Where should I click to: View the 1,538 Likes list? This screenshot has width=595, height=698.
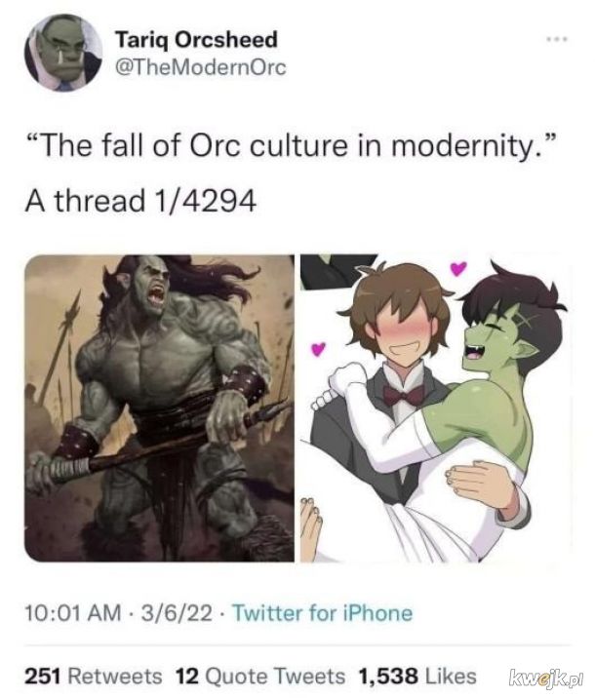click(417, 676)
